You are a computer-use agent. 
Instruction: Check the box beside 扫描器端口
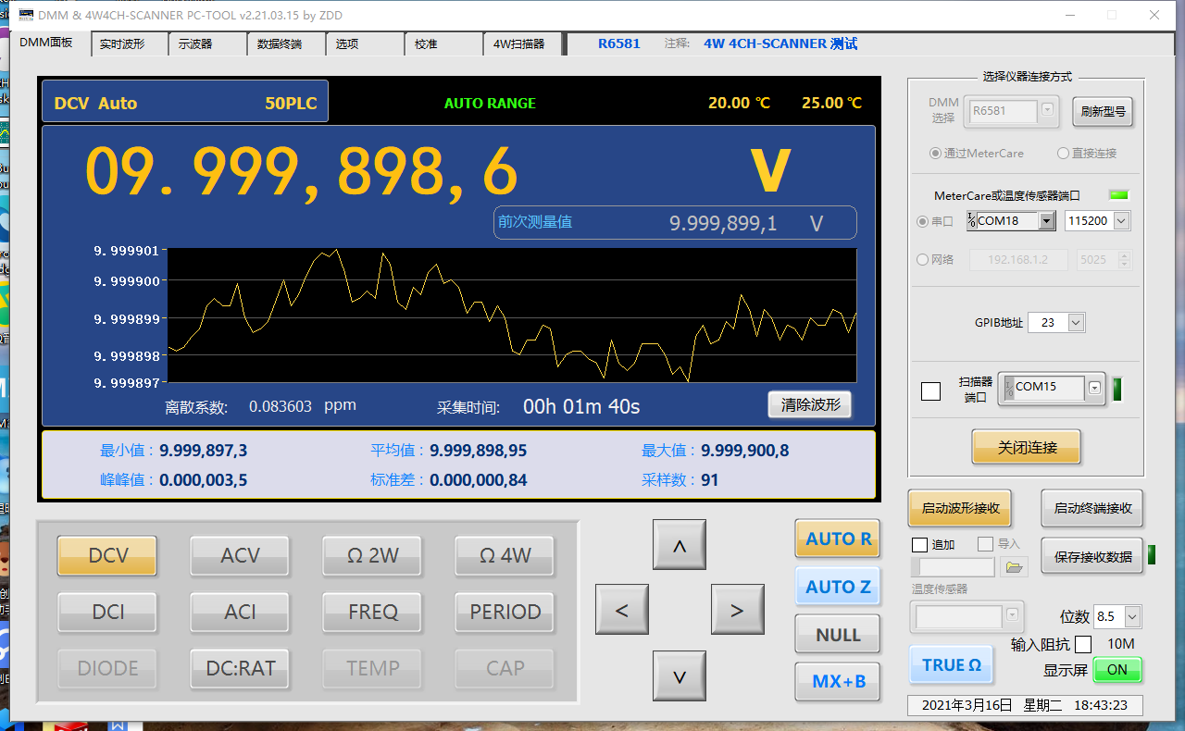click(x=930, y=391)
